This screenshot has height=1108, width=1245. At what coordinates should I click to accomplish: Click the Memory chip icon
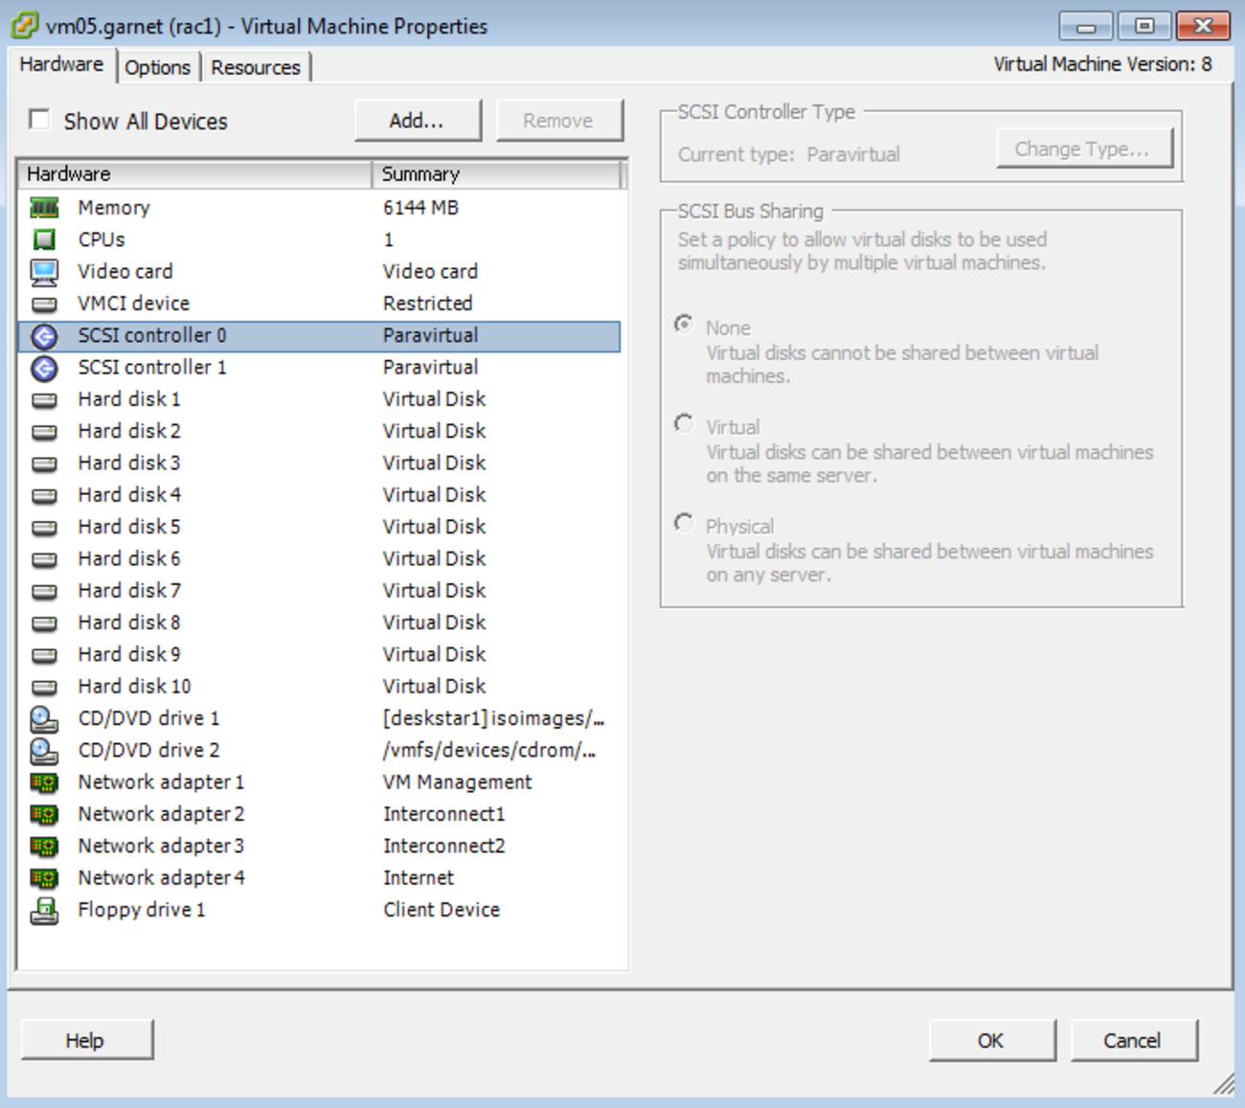pos(44,207)
